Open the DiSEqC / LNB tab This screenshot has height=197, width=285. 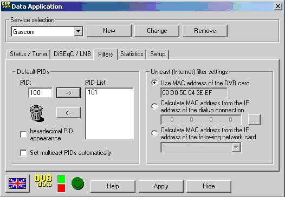[x=72, y=54]
